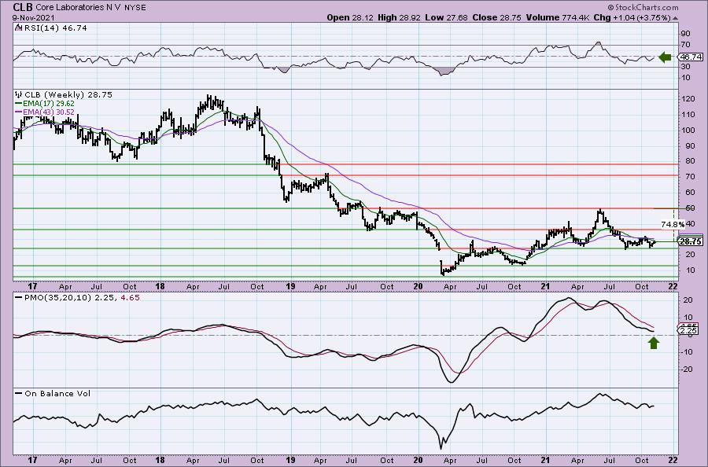
Task: Click the Chg +1.04 (+3.75%) value
Action: pyautogui.click(x=632, y=17)
